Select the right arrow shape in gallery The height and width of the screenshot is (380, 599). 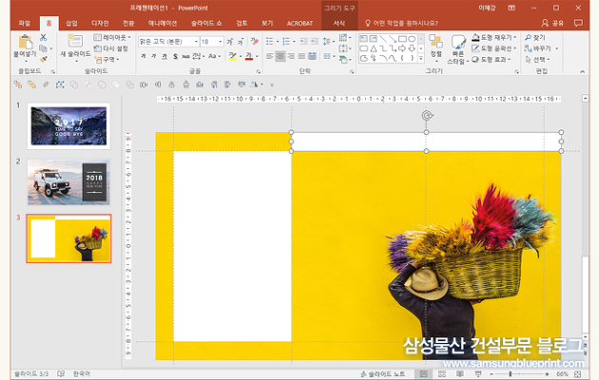[402, 48]
